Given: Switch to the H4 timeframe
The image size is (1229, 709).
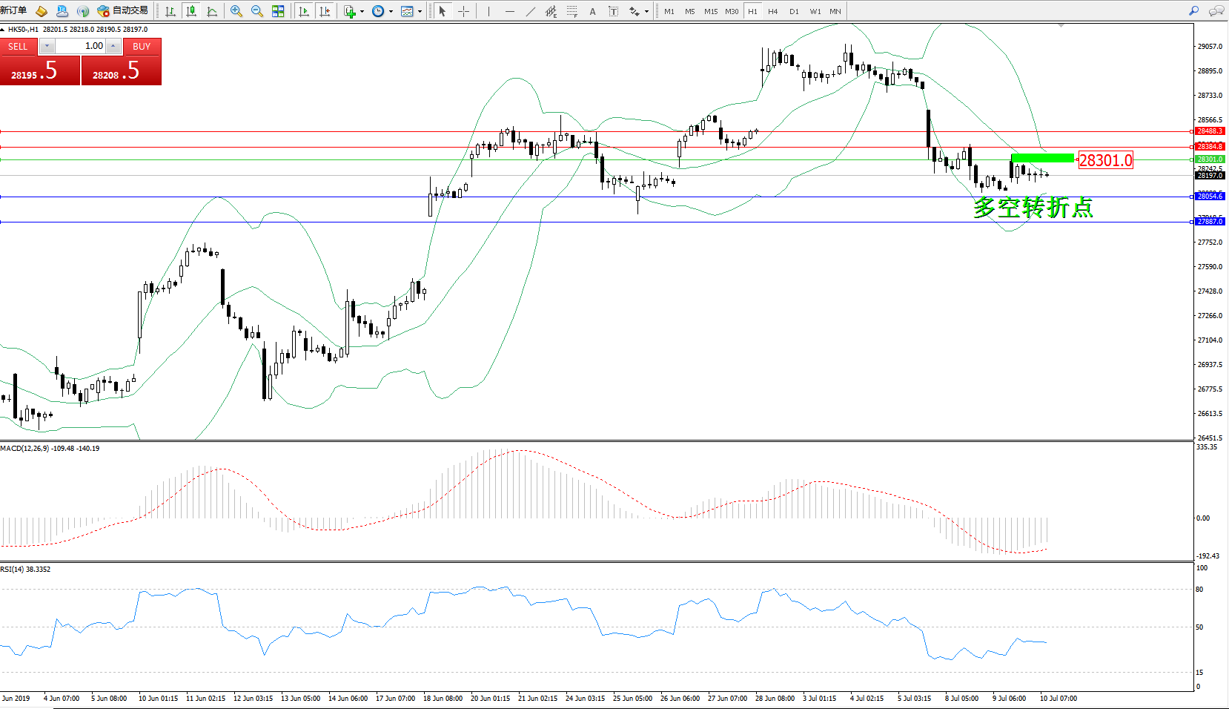Looking at the screenshot, I should coord(772,11).
